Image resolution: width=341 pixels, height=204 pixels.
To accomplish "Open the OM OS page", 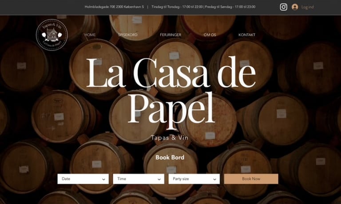I will point(210,35).
